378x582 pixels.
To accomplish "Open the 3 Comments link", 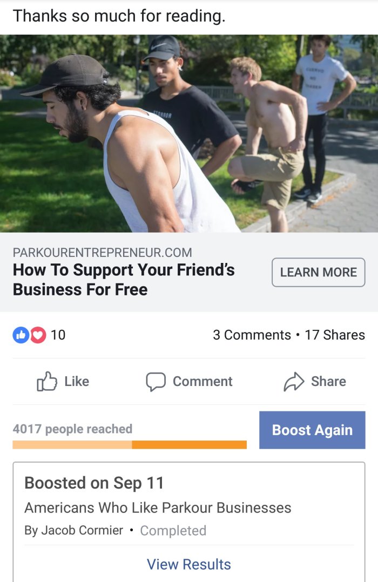I will coord(252,335).
